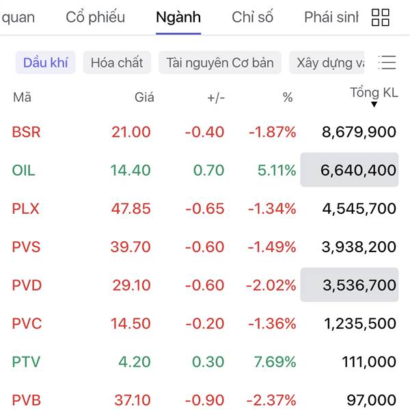
Task: Sort by the Giá column header
Action: point(144,98)
